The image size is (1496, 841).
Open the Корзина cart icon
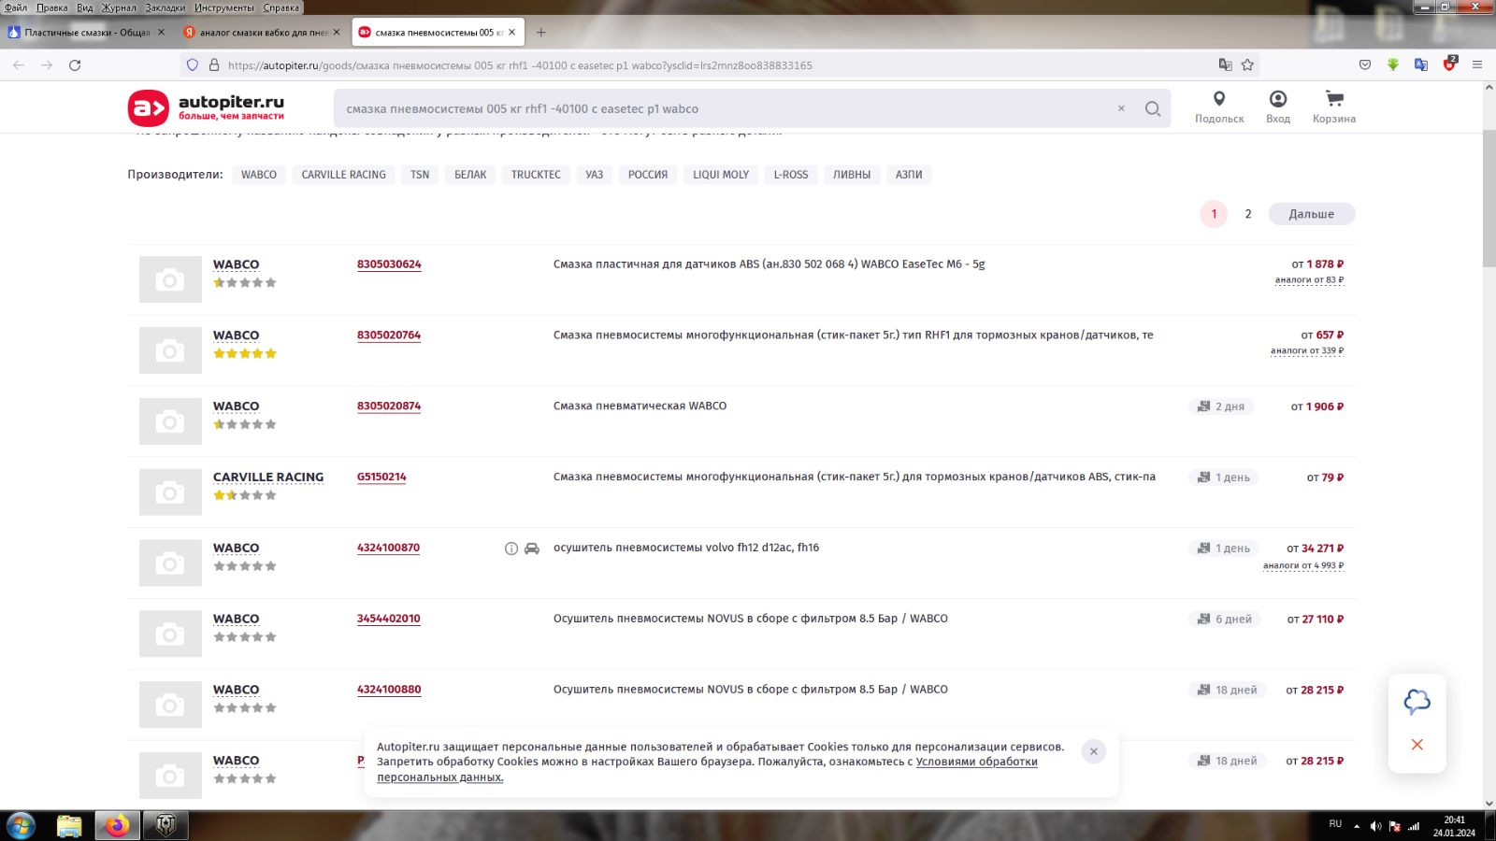pos(1334,107)
